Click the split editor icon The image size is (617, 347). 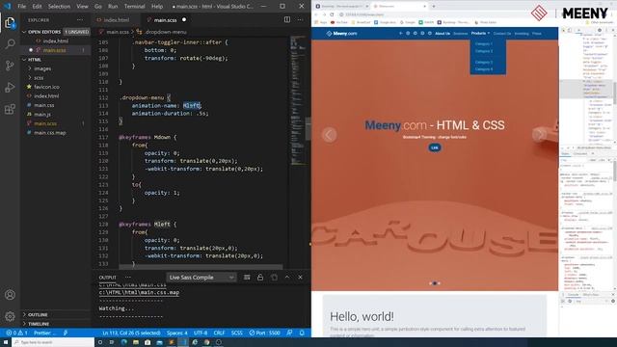point(287,19)
